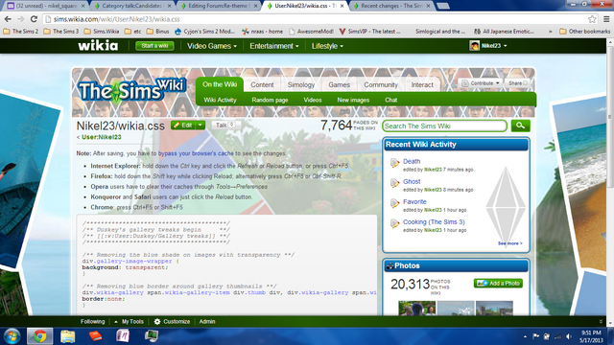Click the browser forward arrow
The image size is (614, 345).
[x=21, y=19]
